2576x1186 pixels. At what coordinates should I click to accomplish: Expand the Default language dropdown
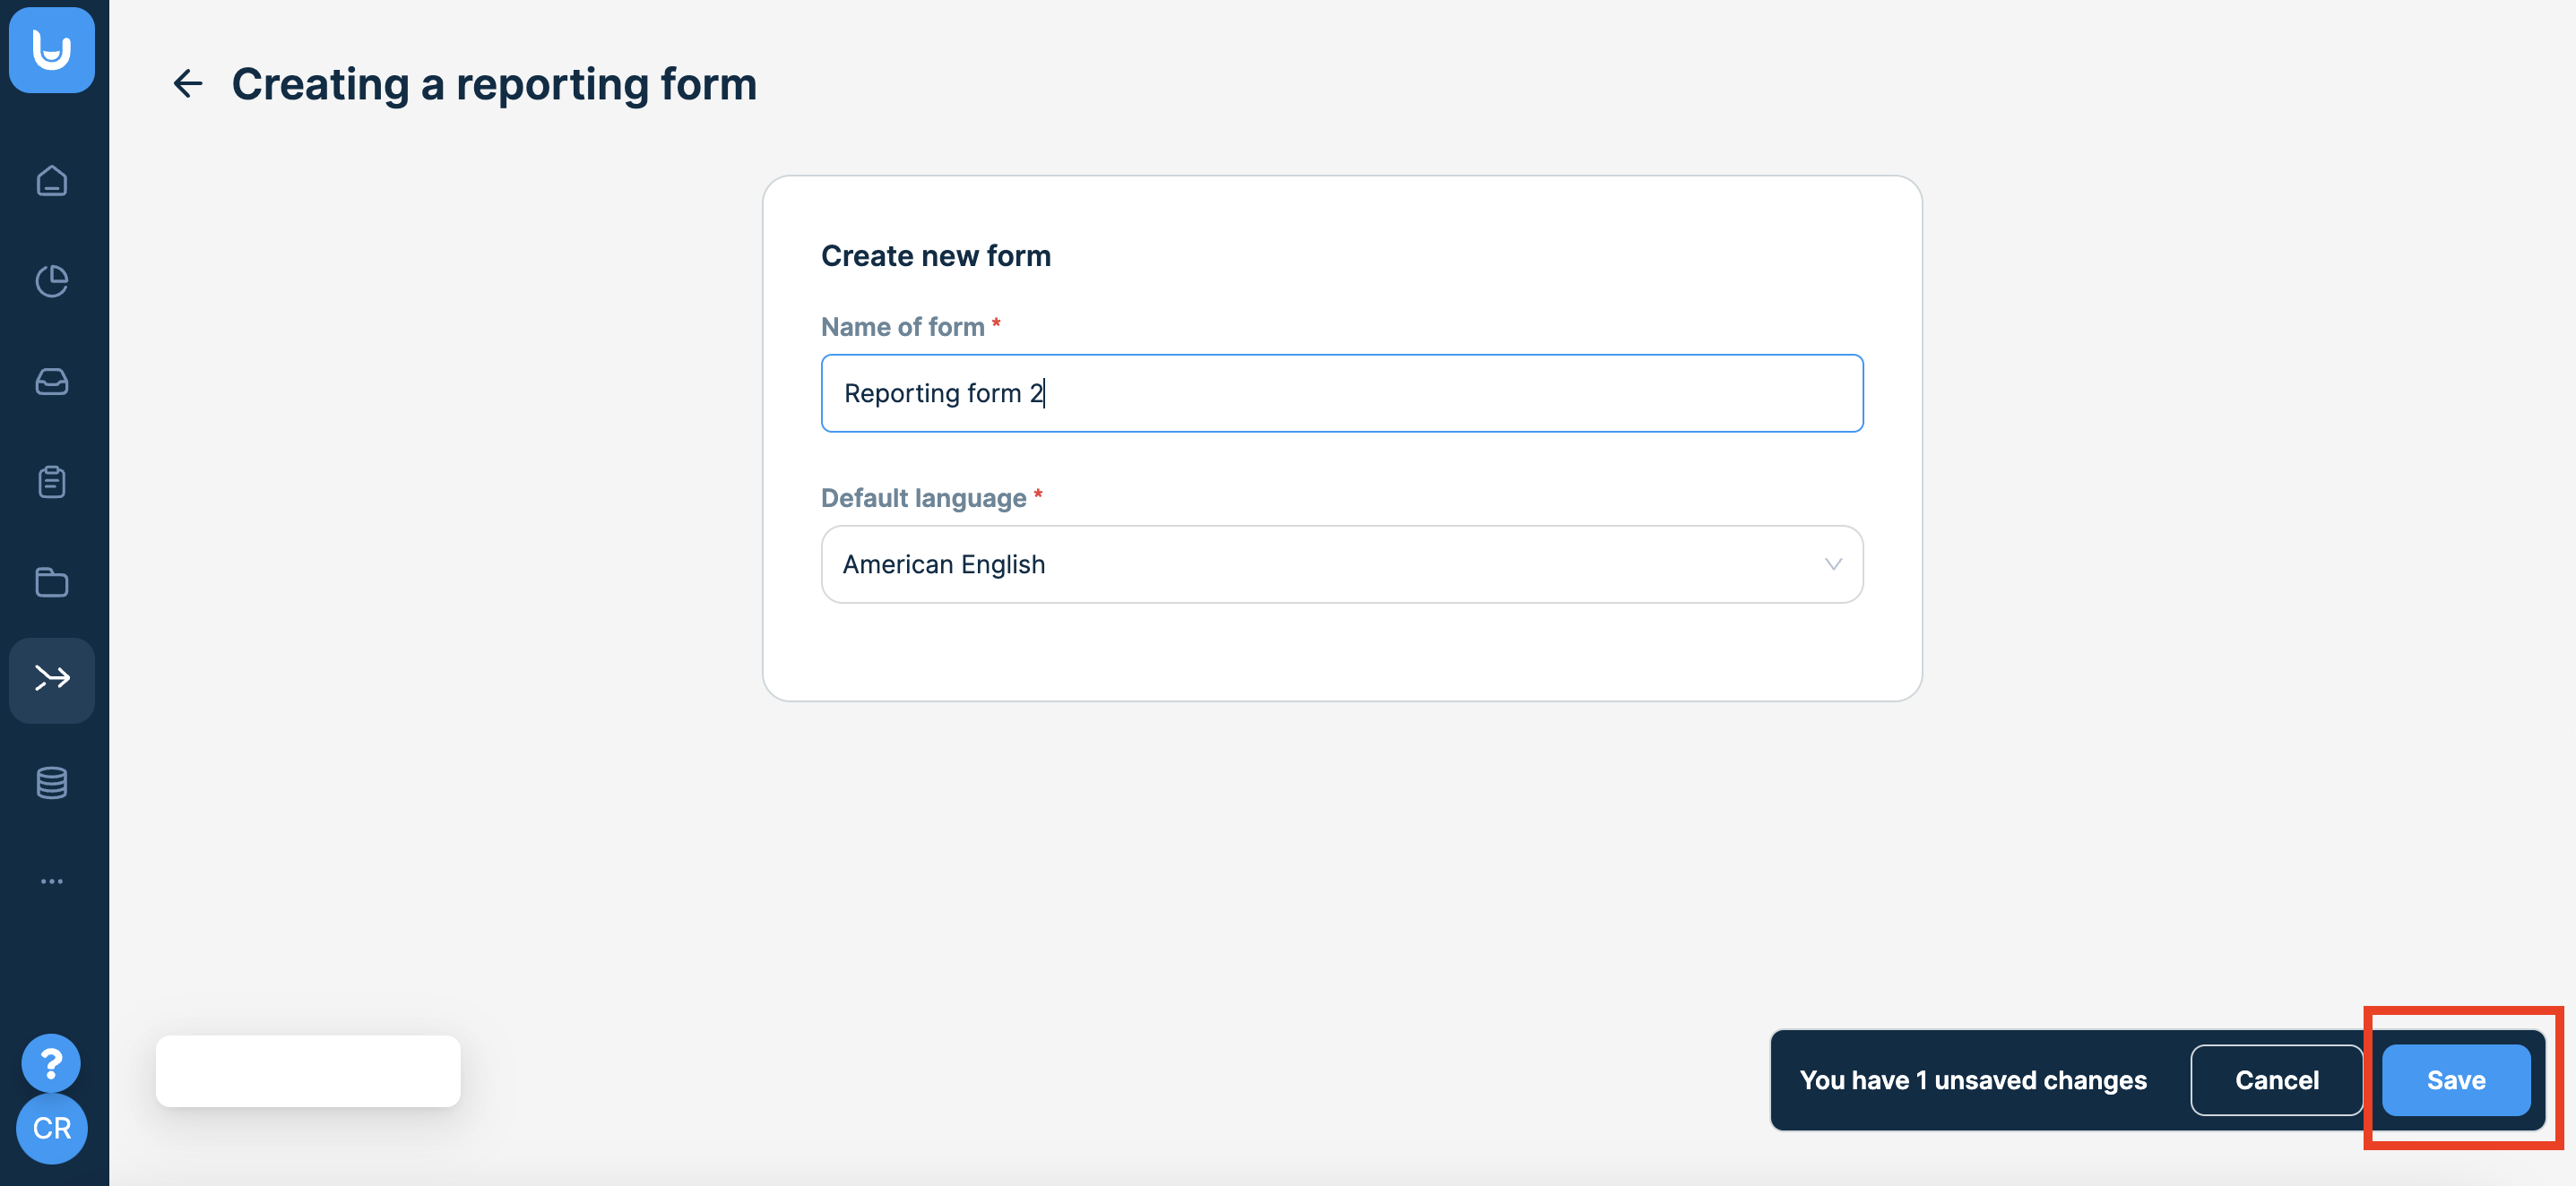coord(1341,564)
